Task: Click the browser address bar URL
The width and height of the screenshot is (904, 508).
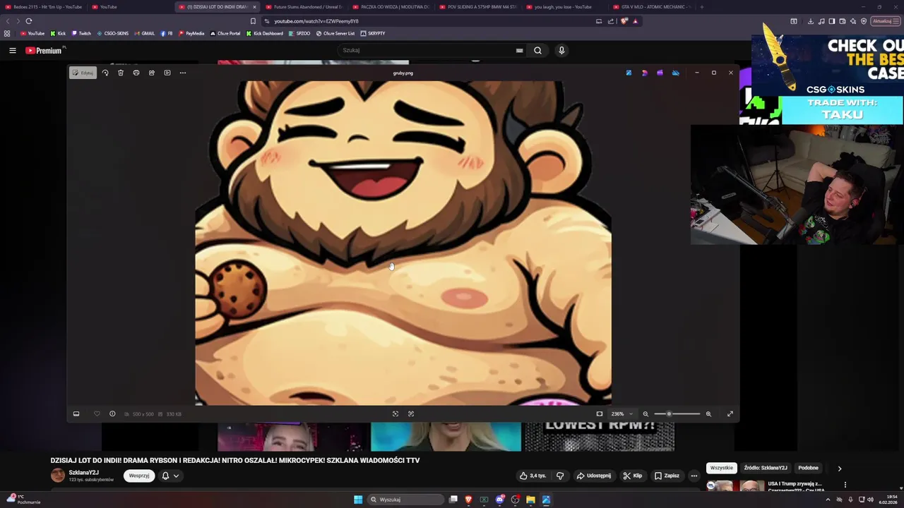Action: click(x=316, y=21)
